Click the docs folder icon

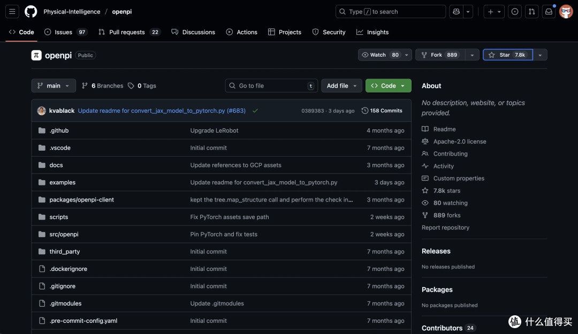pyautogui.click(x=42, y=165)
